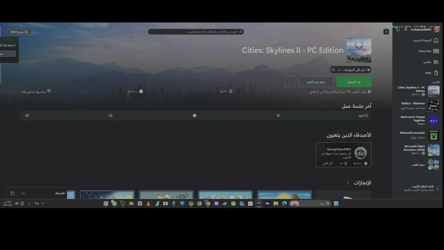This screenshot has width=444, height=250.
Task: Click the last session gamerscore icon
Action: pyautogui.click(x=195, y=116)
